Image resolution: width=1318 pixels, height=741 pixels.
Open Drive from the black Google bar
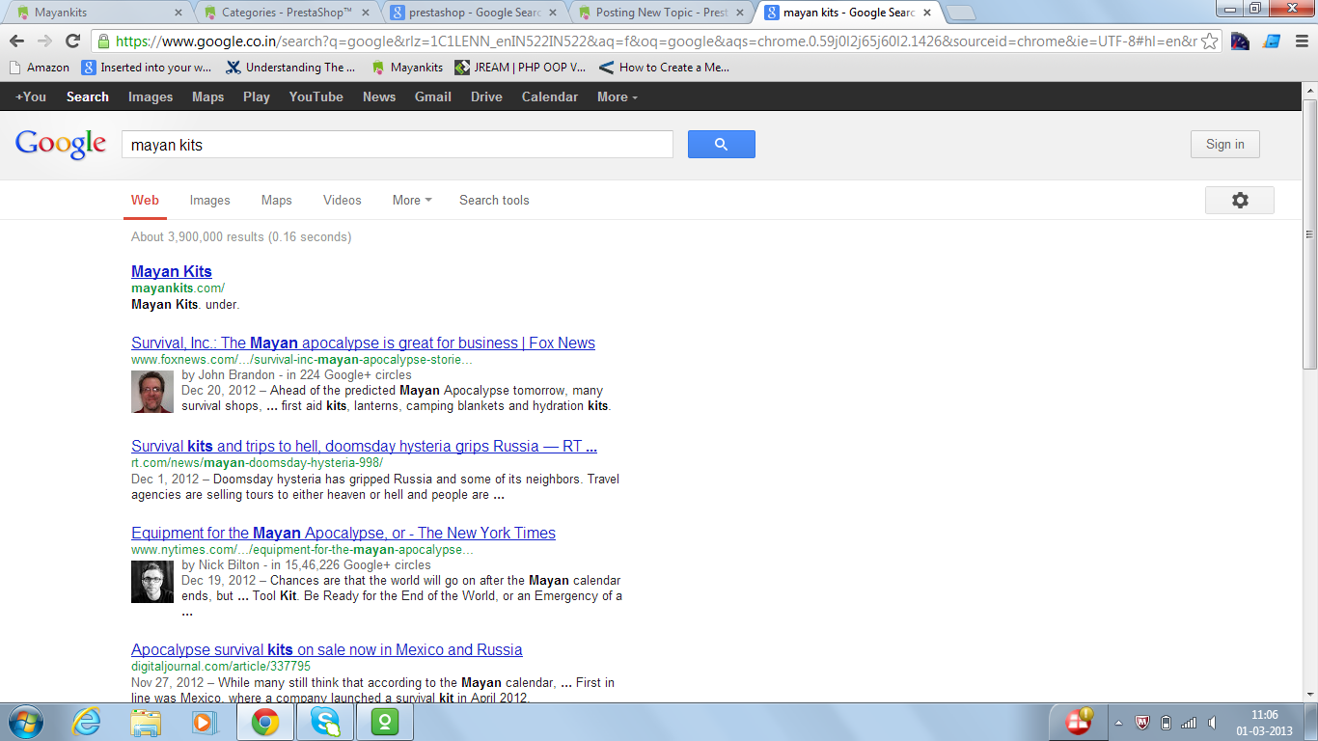[486, 96]
